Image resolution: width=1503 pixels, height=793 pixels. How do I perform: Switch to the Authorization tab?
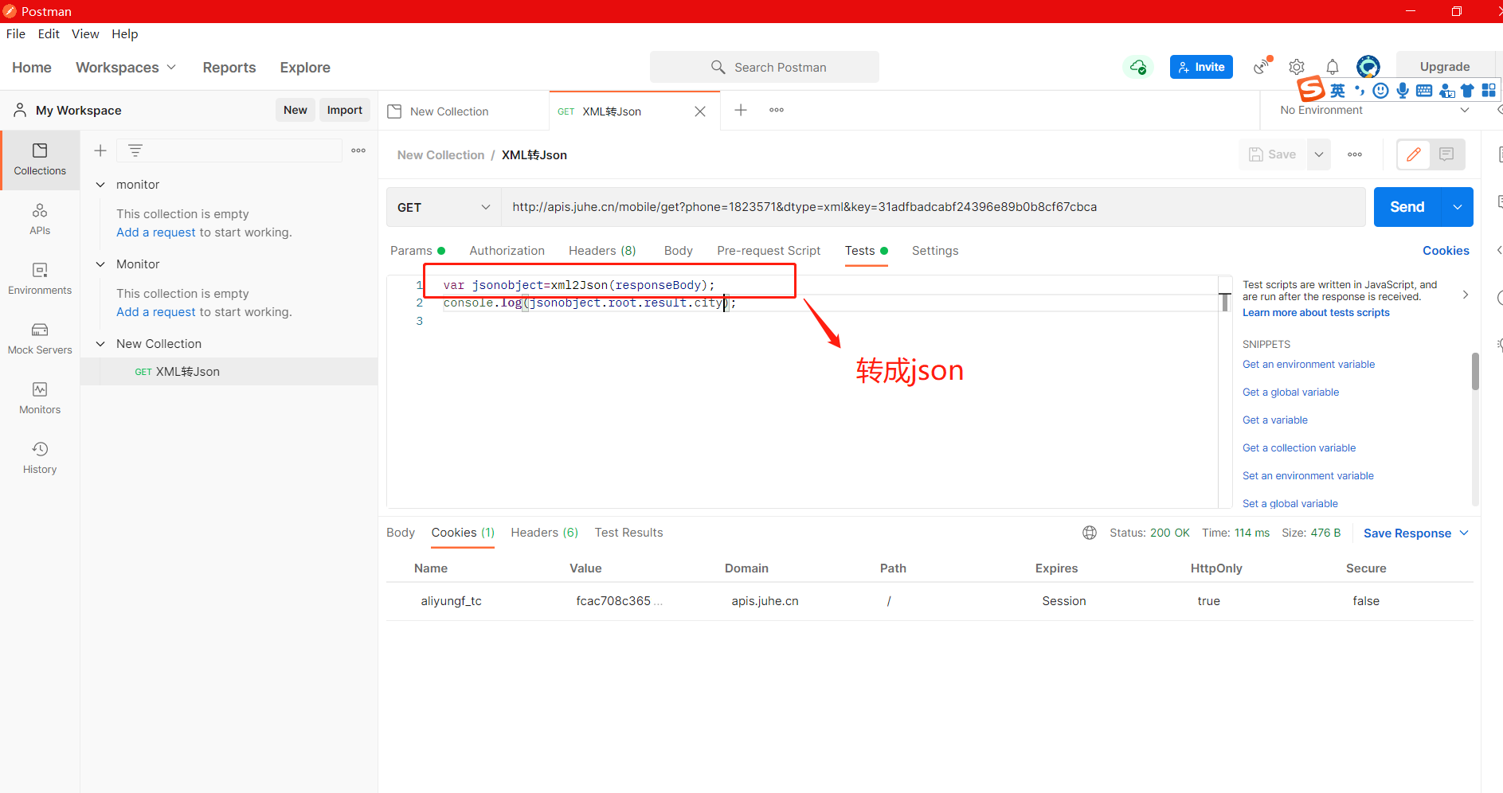[507, 251]
